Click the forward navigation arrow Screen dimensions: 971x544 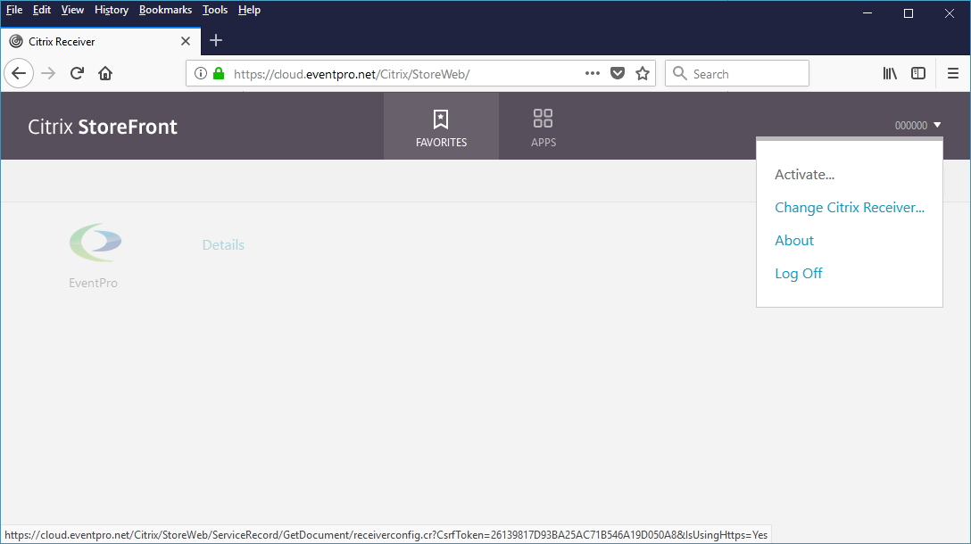pyautogui.click(x=48, y=74)
